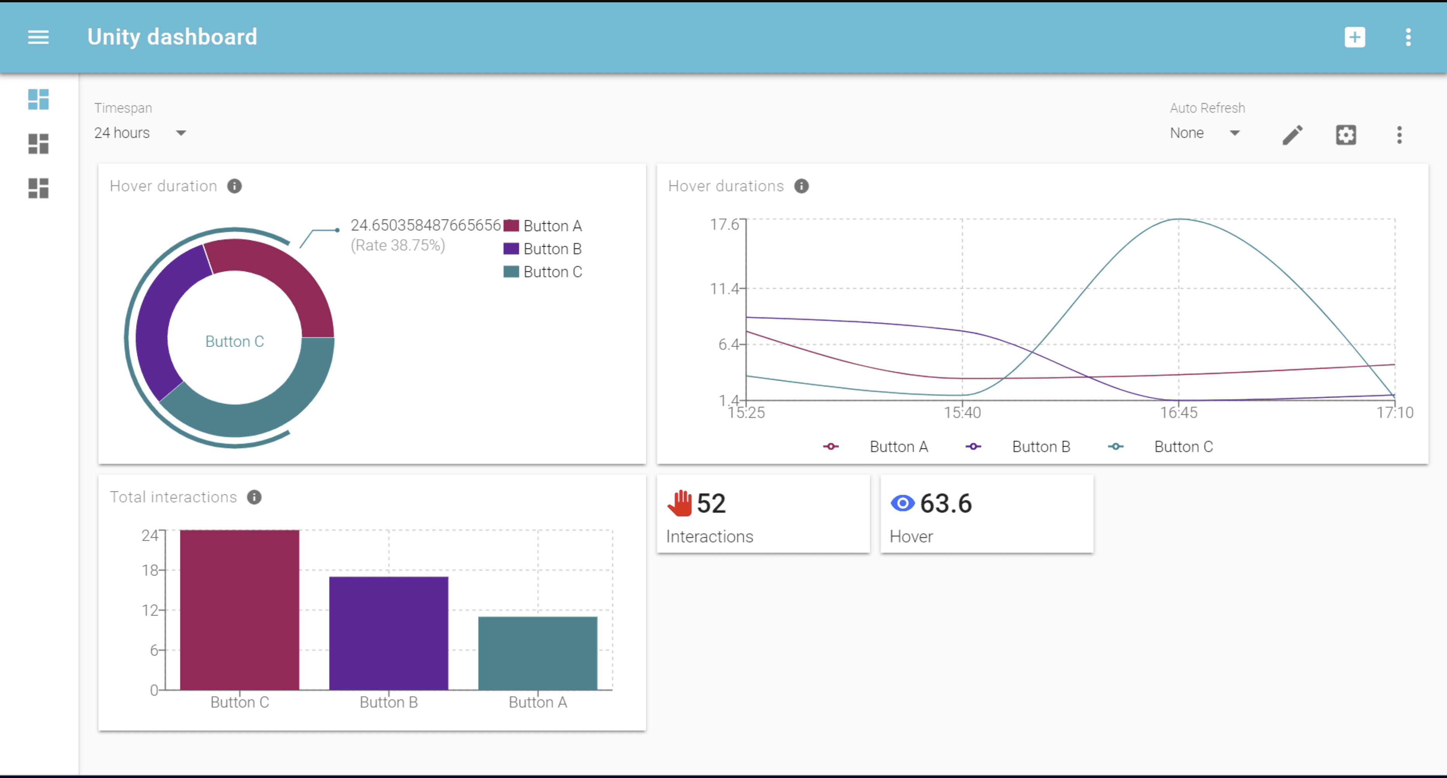Screen dimensions: 1447x778
Task: Click the purple Button B bar
Action: 388,633
